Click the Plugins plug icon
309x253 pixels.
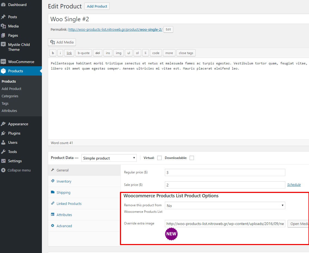[3, 133]
